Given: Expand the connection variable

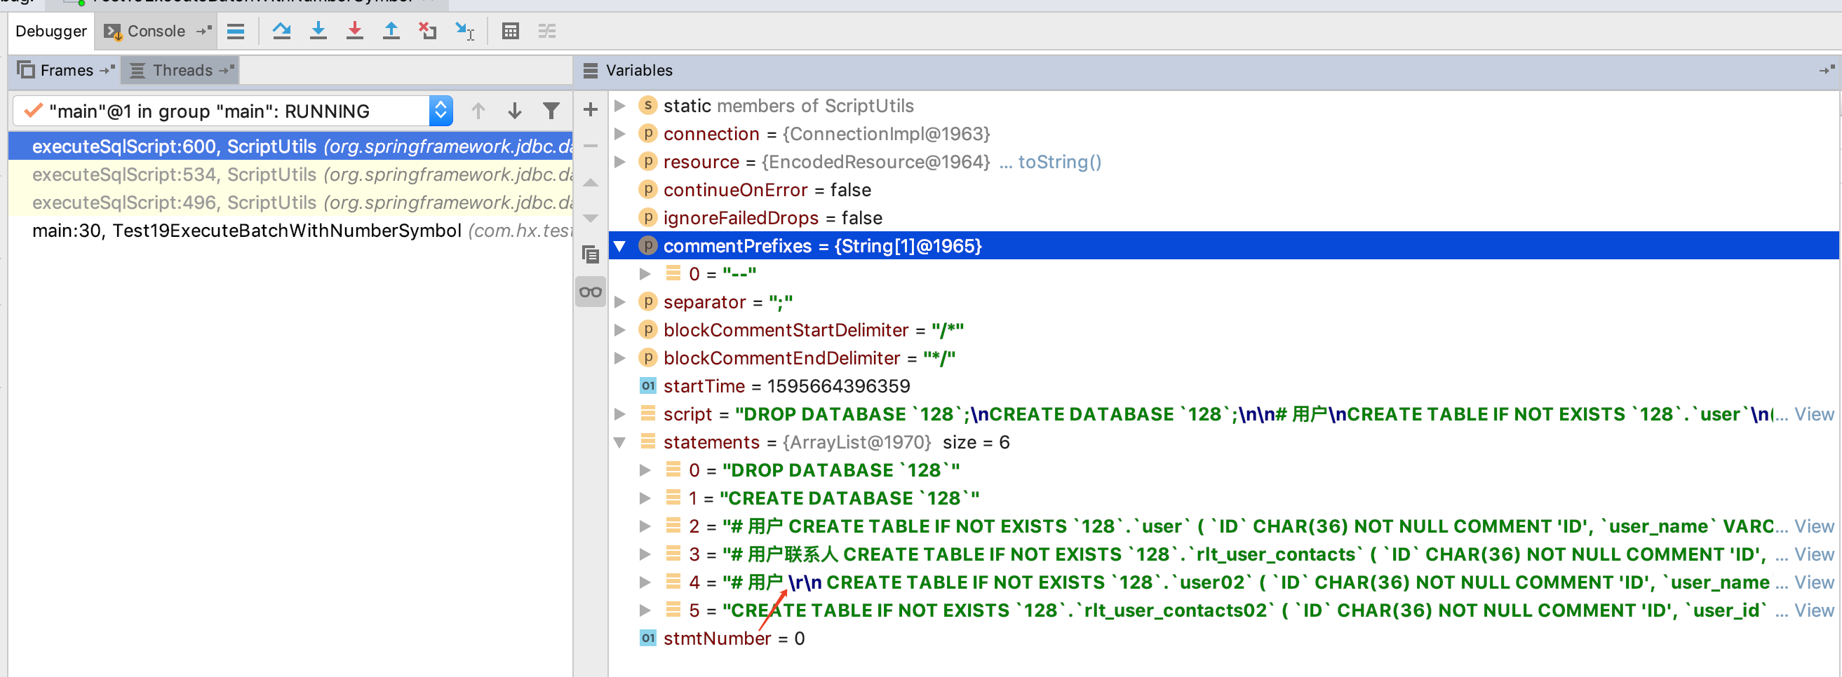Looking at the screenshot, I should [620, 134].
